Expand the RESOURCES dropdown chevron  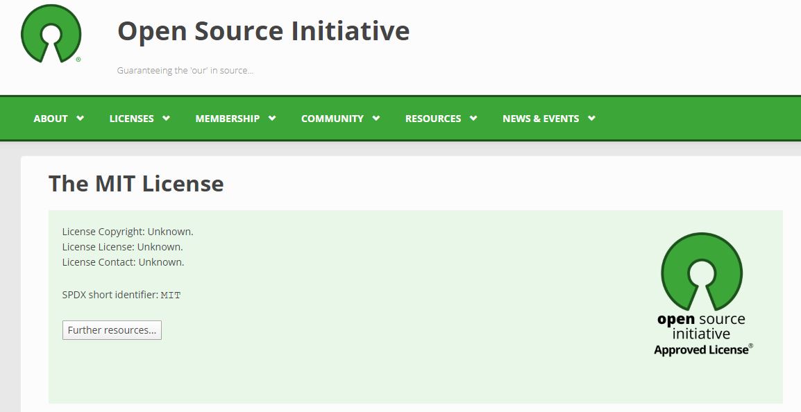[473, 118]
